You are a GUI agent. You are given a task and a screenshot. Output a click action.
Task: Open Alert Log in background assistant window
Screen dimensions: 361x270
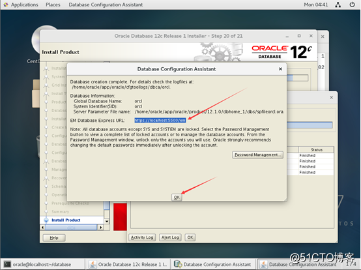click(x=170, y=237)
